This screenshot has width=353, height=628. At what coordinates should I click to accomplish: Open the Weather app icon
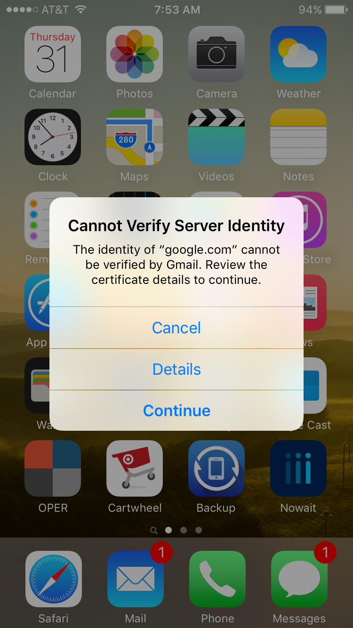coord(298,54)
